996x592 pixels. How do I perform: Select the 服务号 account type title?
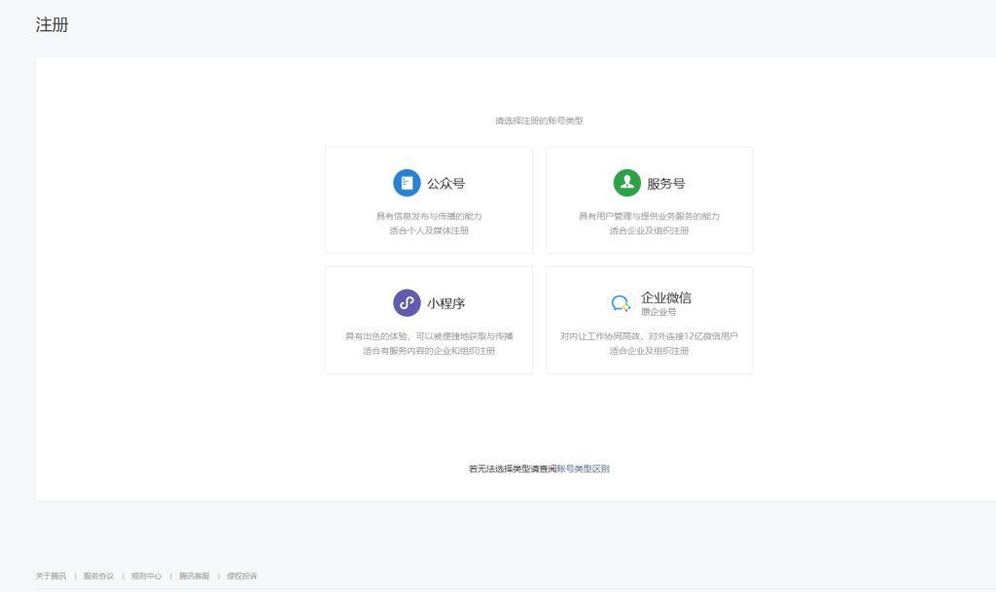coord(666,184)
